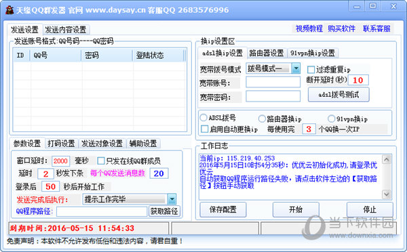The width and height of the screenshot is (407, 252).
Task: Open the 发送内容设置 tab
Action: tap(66, 30)
